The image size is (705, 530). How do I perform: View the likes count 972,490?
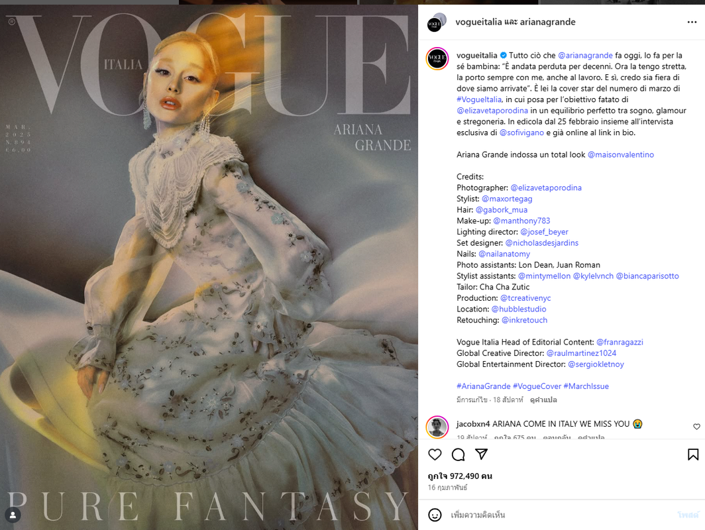point(460,476)
